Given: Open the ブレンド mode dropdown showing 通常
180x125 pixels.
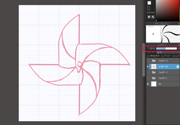Looking at the screenshot, I should coord(168,52).
